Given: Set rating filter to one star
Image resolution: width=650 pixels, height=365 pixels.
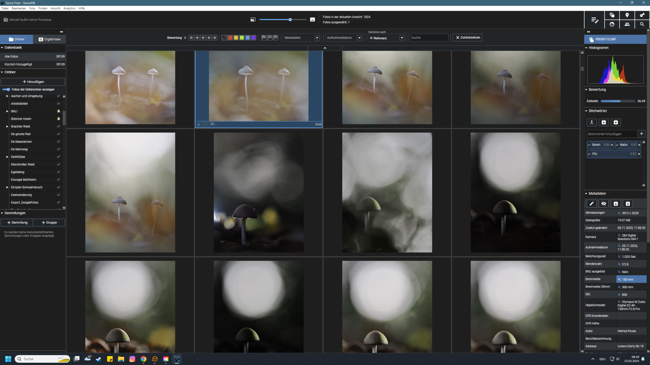Looking at the screenshot, I should click(x=191, y=38).
